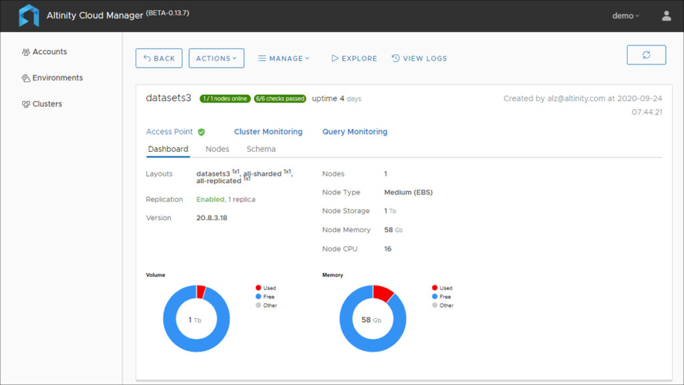The height and width of the screenshot is (385, 684).
Task: Click the Node Memory 58 Gb value
Action: pyautogui.click(x=393, y=230)
